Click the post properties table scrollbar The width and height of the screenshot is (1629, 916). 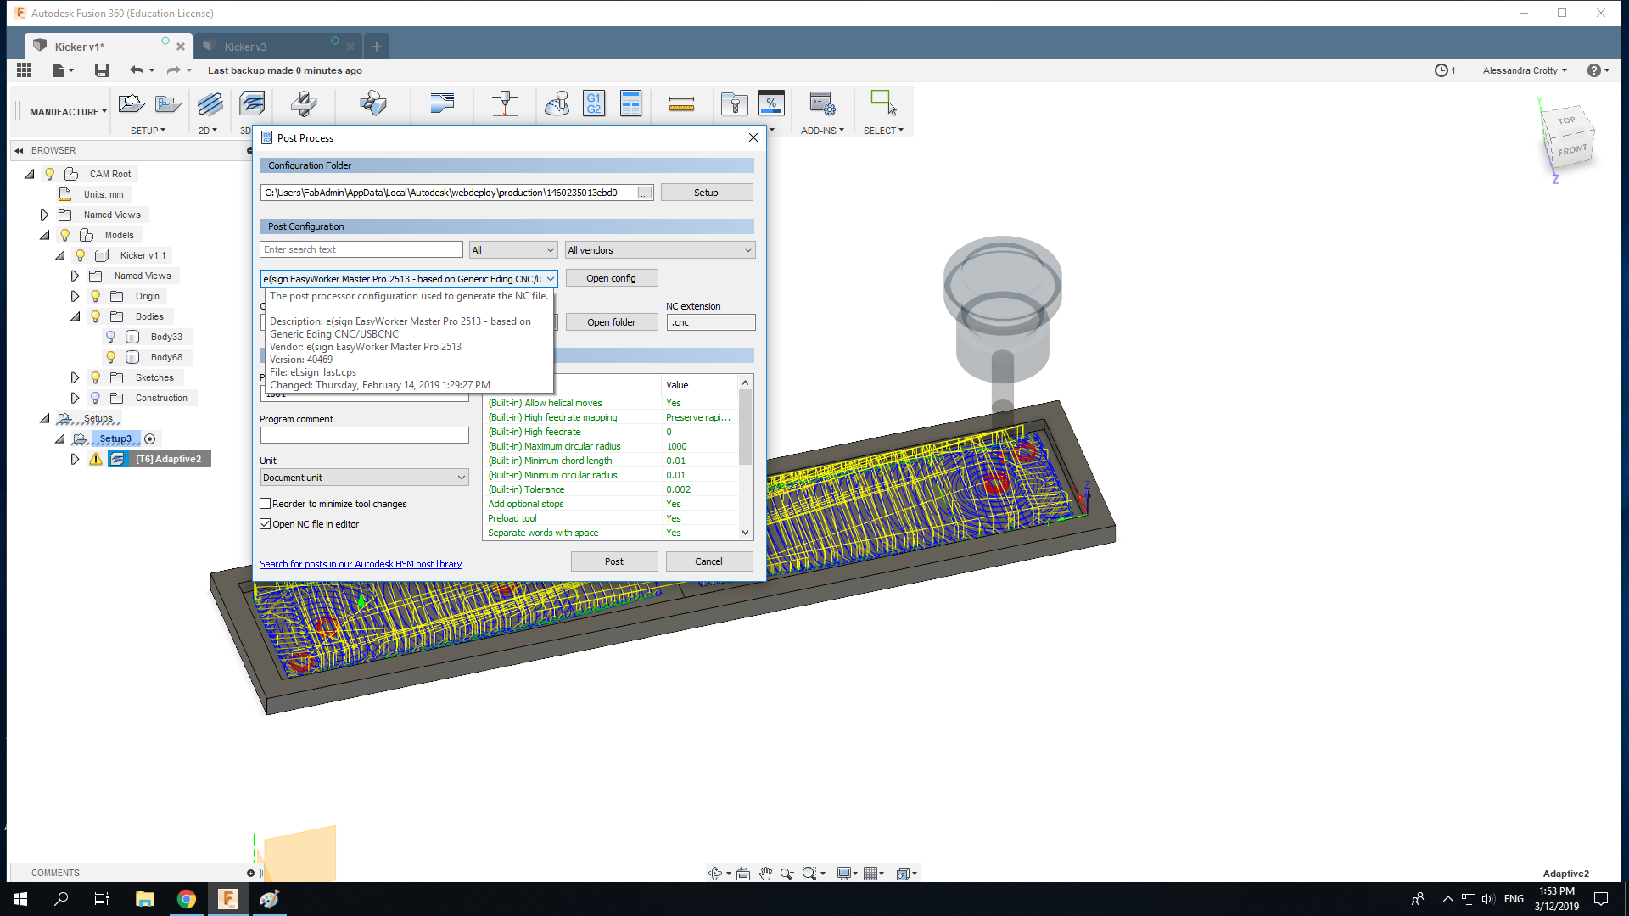coord(745,427)
